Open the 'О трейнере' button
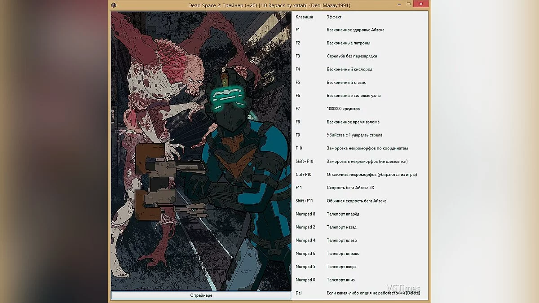The width and height of the screenshot is (539, 303). pos(201,295)
